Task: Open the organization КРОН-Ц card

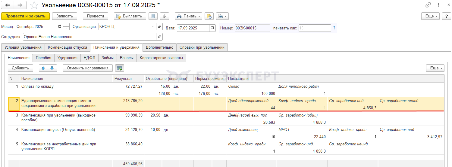Action: click(160, 26)
